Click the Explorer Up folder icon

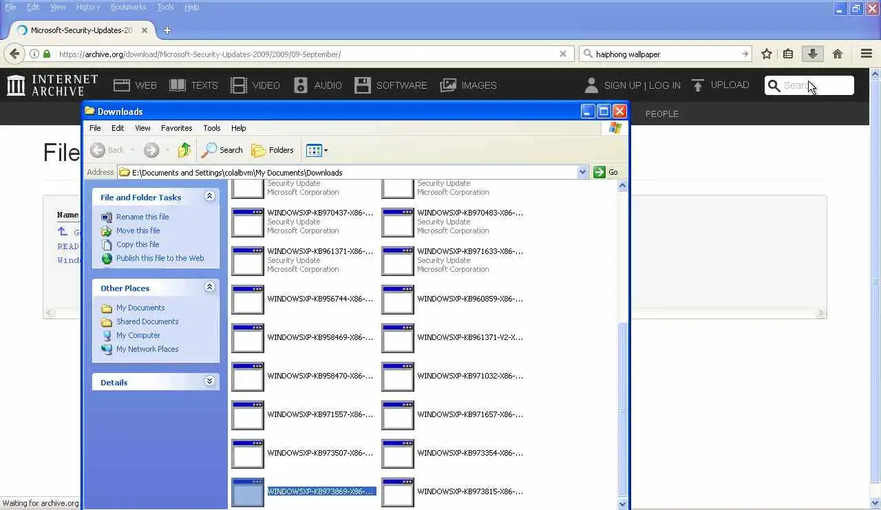[184, 150]
